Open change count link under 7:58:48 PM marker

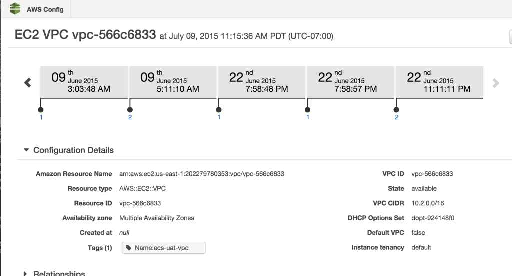click(x=219, y=117)
